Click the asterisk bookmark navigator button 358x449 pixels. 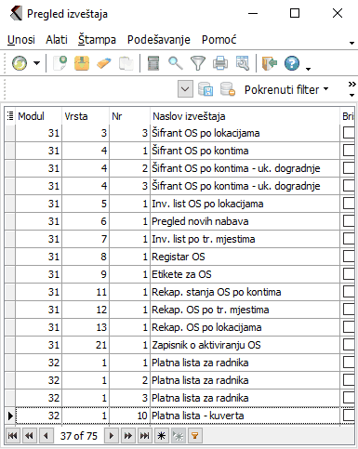162,436
